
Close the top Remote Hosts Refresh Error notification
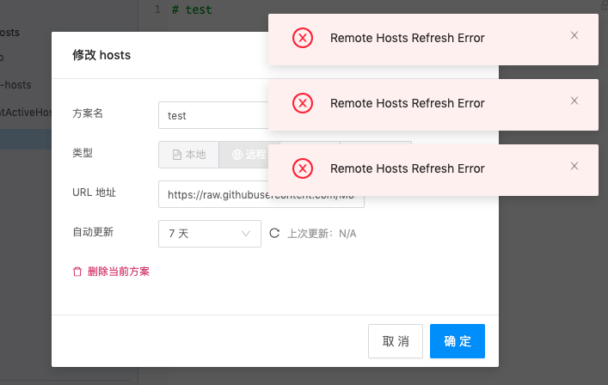tap(574, 35)
